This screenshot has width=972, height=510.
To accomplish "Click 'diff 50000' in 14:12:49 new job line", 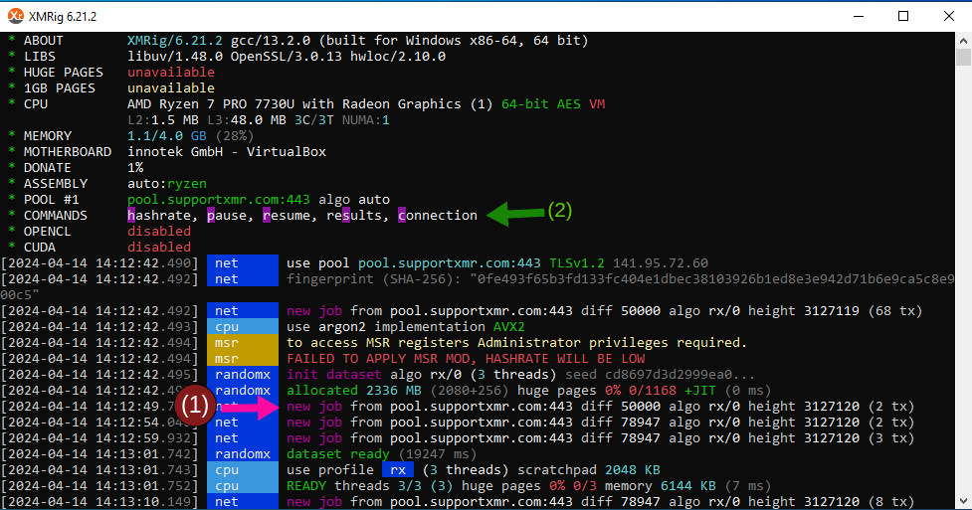I will [x=621, y=407].
